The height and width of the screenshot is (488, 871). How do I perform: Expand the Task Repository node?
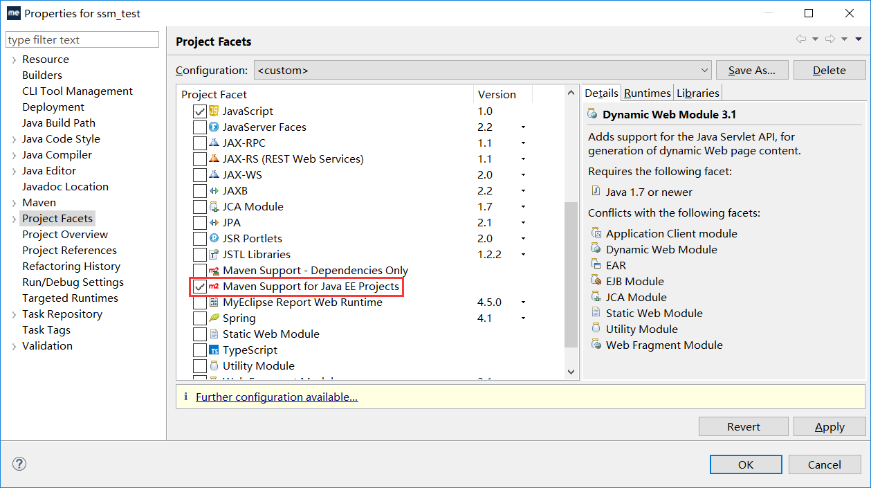[14, 315]
